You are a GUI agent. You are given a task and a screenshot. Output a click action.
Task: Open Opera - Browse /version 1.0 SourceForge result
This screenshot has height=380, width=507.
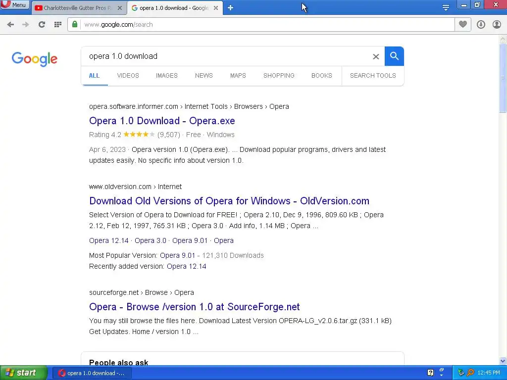pos(194,307)
